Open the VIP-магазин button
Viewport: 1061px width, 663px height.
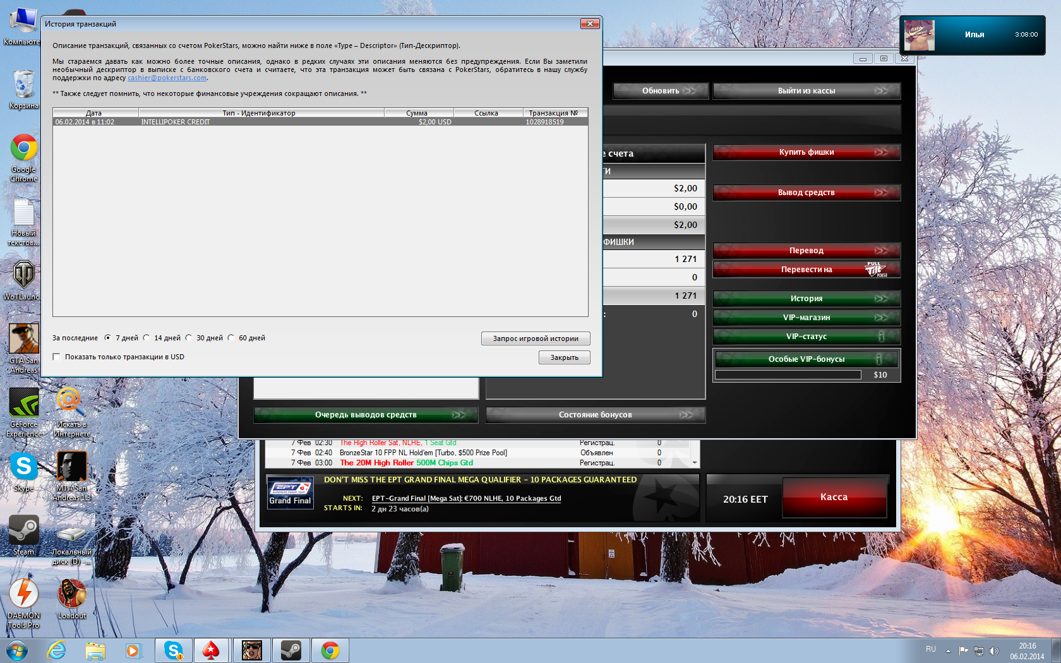(806, 318)
